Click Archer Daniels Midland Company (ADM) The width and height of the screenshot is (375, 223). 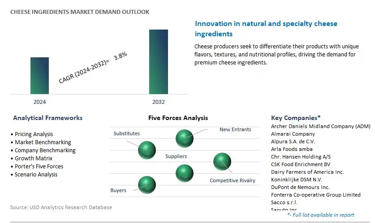(x=321, y=126)
